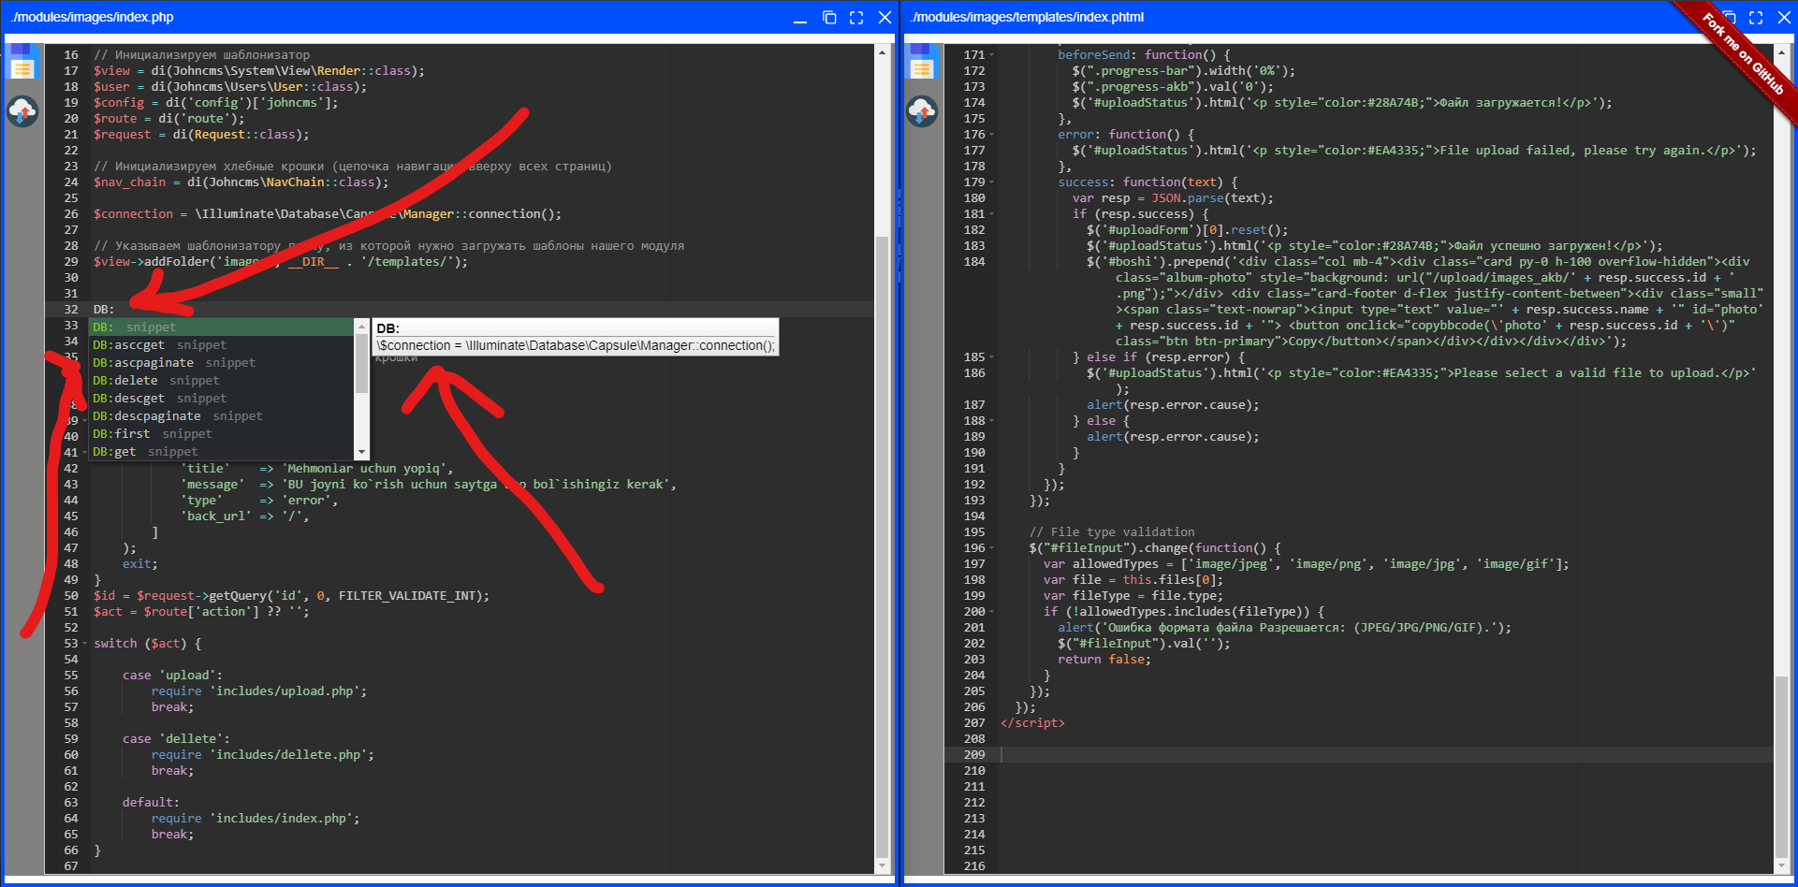Viewport: 1798px width, 887px height.
Task: Enter fullscreen for the index.php window
Action: click(x=856, y=18)
